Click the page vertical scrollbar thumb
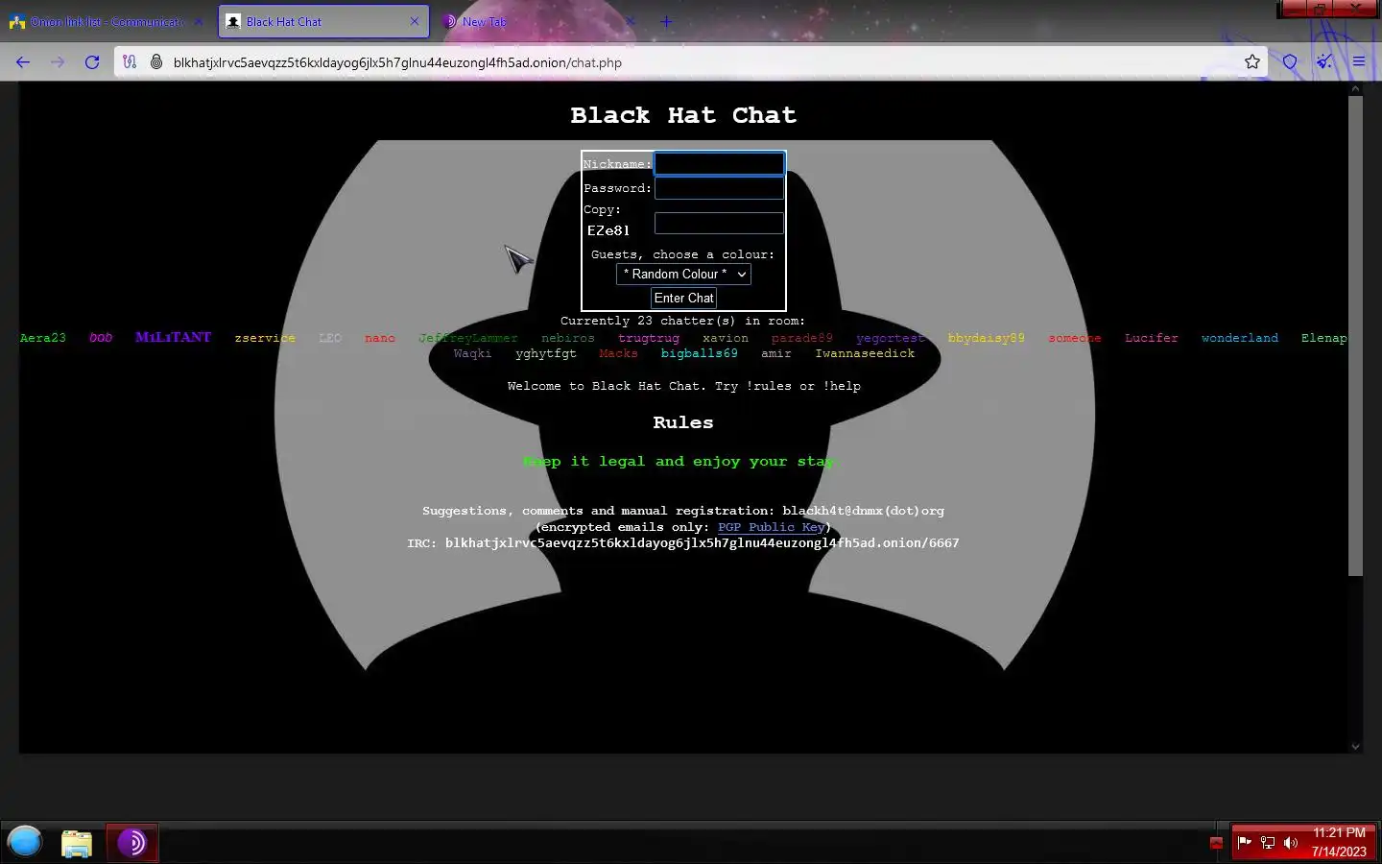The width and height of the screenshot is (1382, 864). coord(1355,336)
